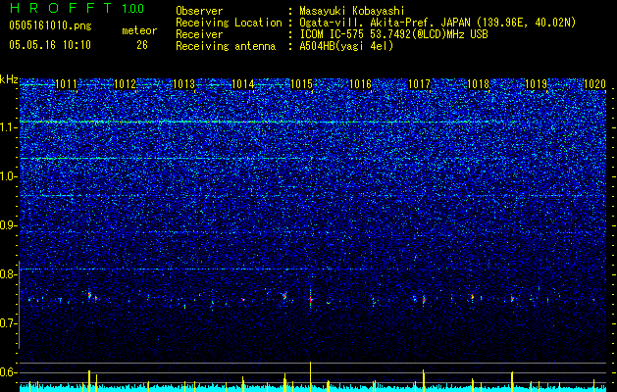Click the 1018 time marker

pyautogui.click(x=478, y=84)
